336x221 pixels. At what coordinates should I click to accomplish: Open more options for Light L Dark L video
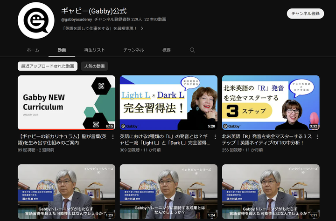[x=215, y=137]
